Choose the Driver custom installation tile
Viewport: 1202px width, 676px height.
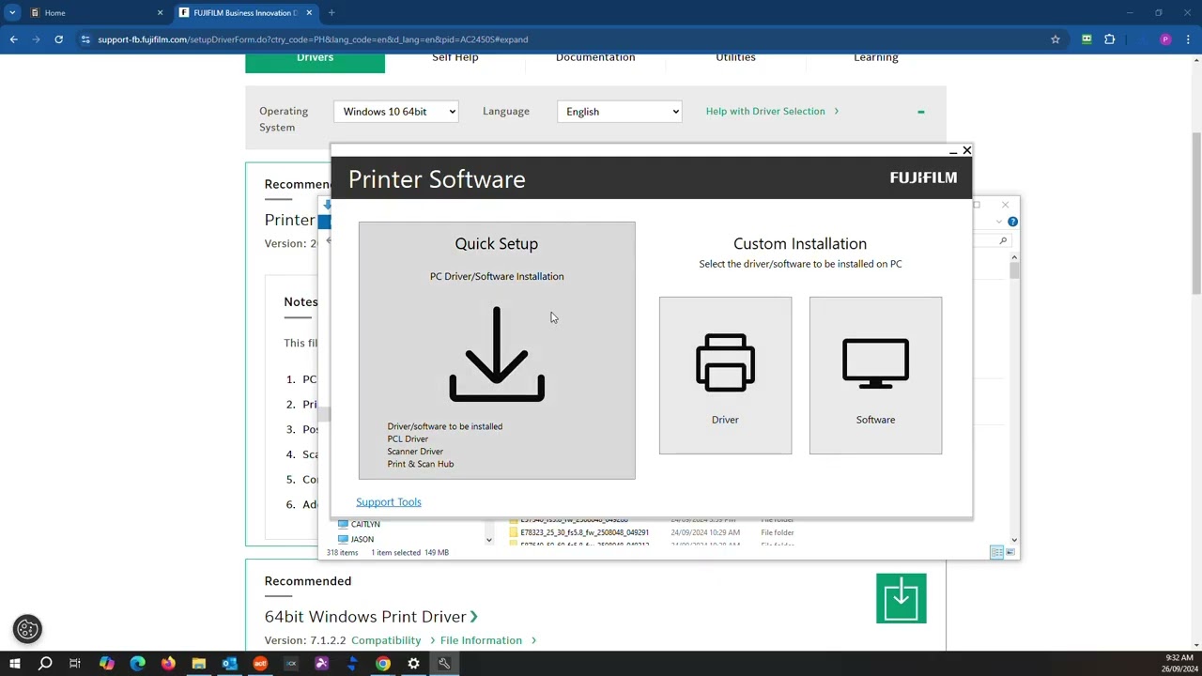click(x=725, y=376)
